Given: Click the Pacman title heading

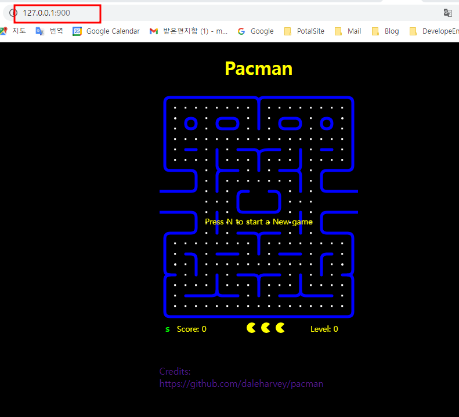Looking at the screenshot, I should pos(258,68).
